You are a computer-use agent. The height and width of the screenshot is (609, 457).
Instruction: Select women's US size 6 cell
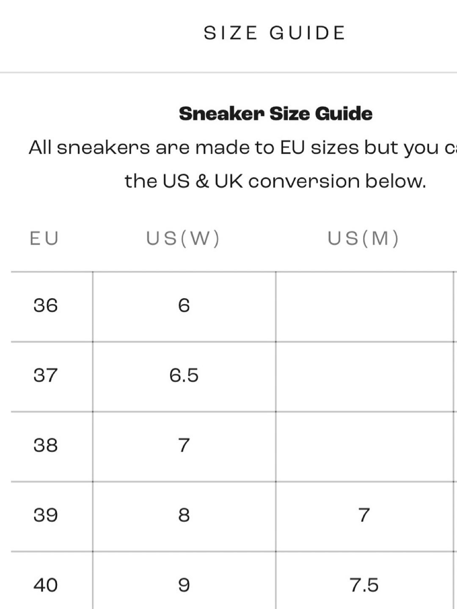click(184, 305)
